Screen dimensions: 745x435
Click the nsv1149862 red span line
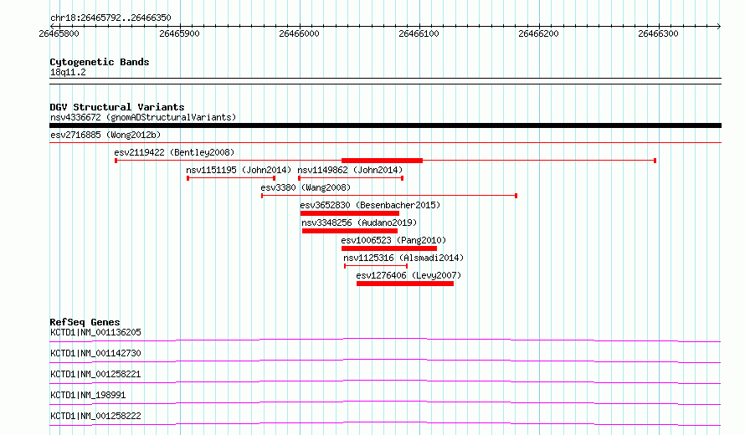click(x=351, y=178)
